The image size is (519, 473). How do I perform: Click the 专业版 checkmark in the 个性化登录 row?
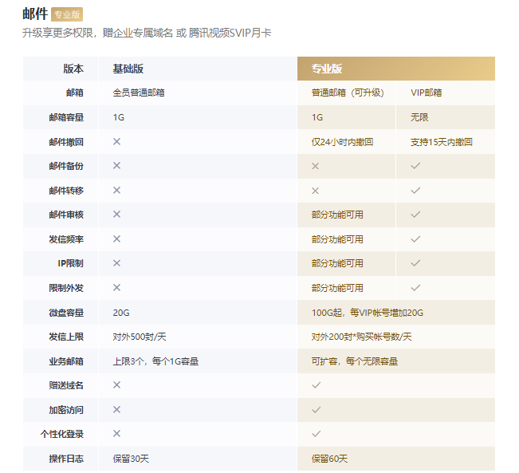tap(316, 434)
